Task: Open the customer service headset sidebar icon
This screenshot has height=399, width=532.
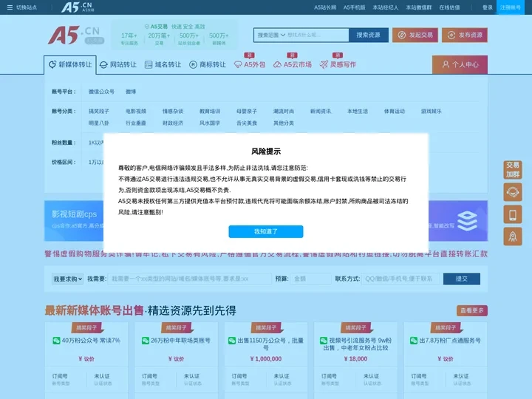Action: 513,192
